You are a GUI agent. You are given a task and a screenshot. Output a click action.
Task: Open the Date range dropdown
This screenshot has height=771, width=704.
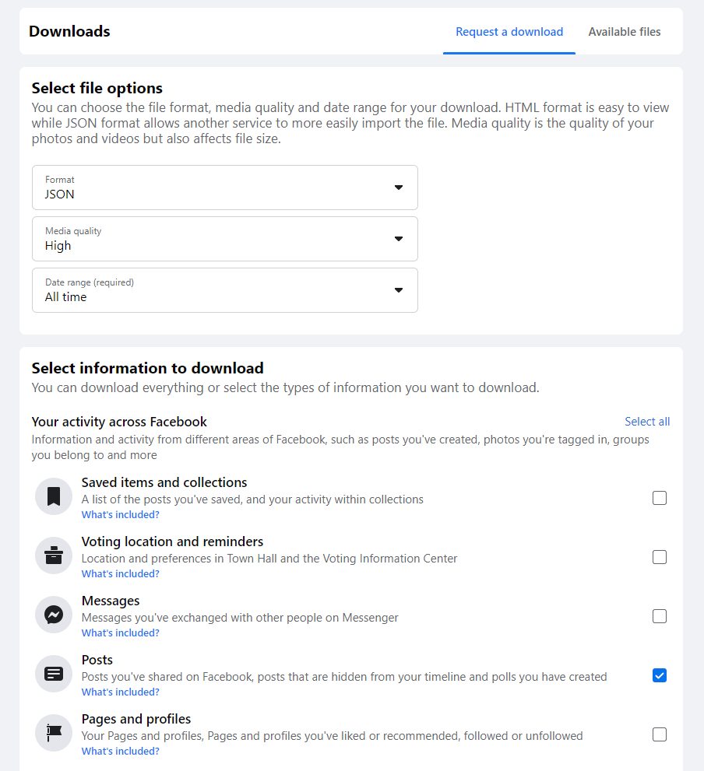225,290
